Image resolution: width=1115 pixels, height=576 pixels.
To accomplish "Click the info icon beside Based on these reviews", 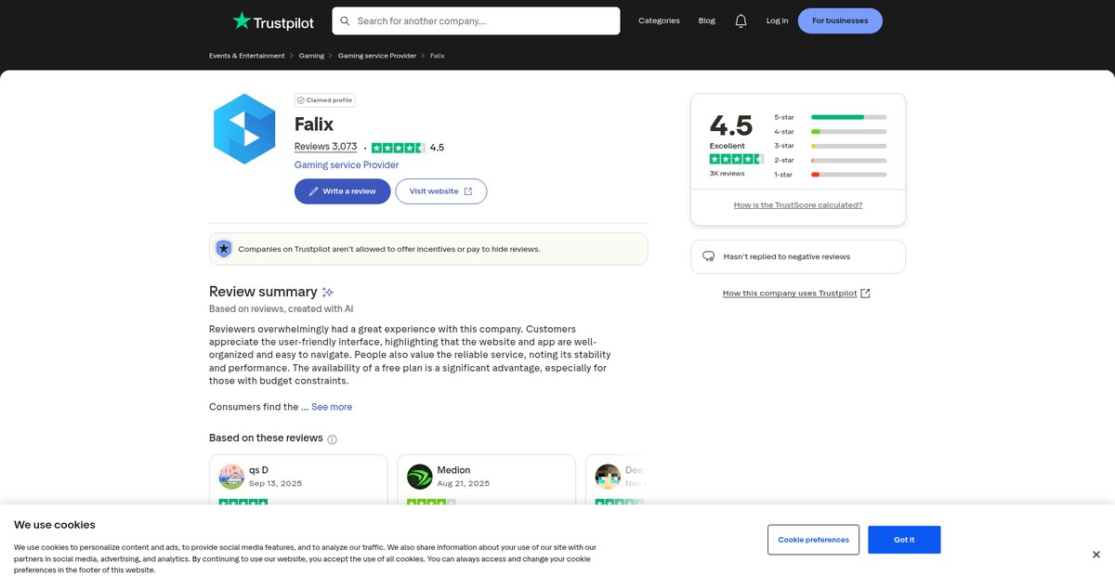I will [333, 439].
